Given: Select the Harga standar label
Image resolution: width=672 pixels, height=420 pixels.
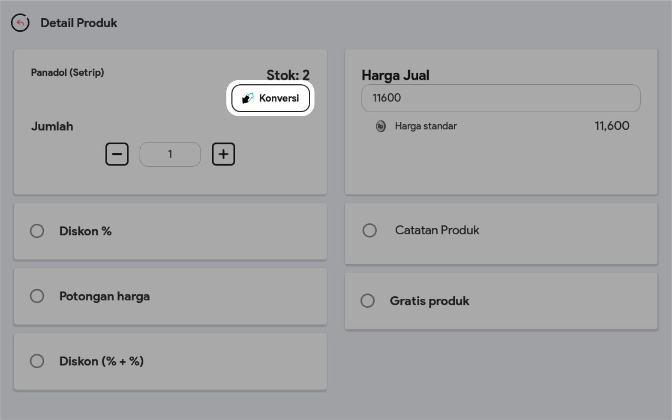Looking at the screenshot, I should [x=426, y=126].
